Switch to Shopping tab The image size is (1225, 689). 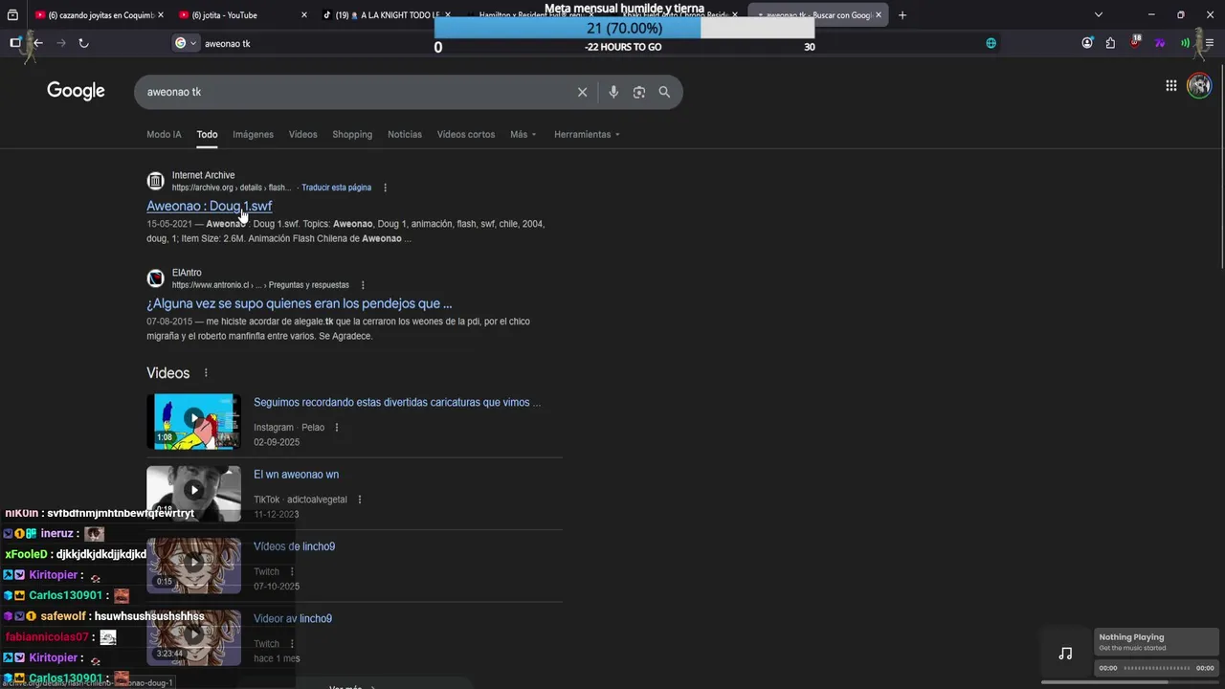(352, 135)
